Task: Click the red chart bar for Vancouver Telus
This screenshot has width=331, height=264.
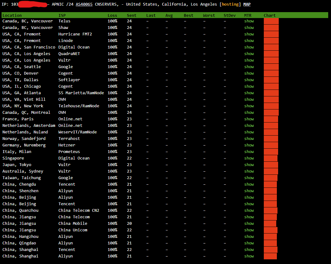Action: pyautogui.click(x=271, y=21)
